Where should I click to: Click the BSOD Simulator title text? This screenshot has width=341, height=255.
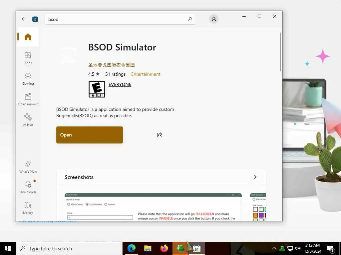[122, 47]
